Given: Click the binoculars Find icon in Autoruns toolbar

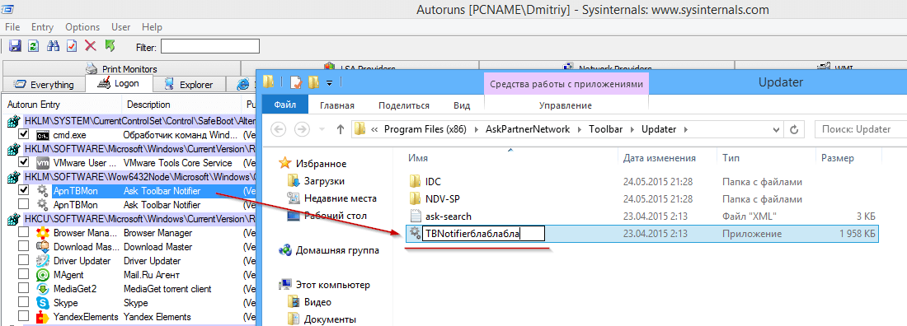Looking at the screenshot, I should tap(54, 46).
